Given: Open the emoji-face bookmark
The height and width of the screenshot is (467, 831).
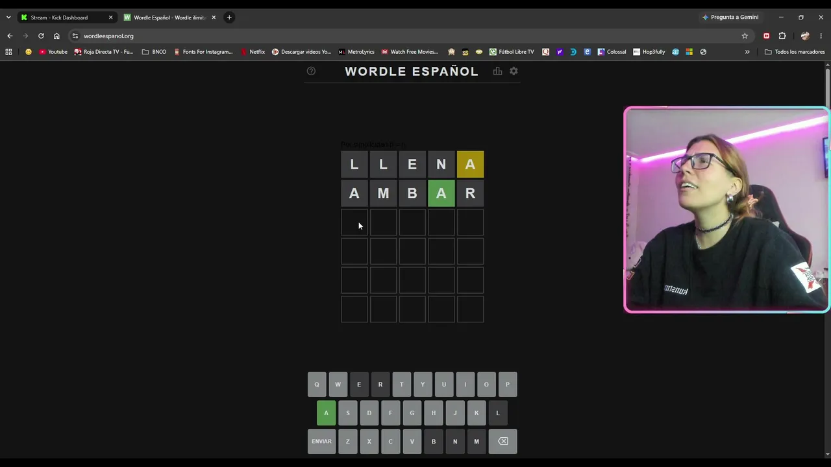Looking at the screenshot, I should tap(29, 52).
